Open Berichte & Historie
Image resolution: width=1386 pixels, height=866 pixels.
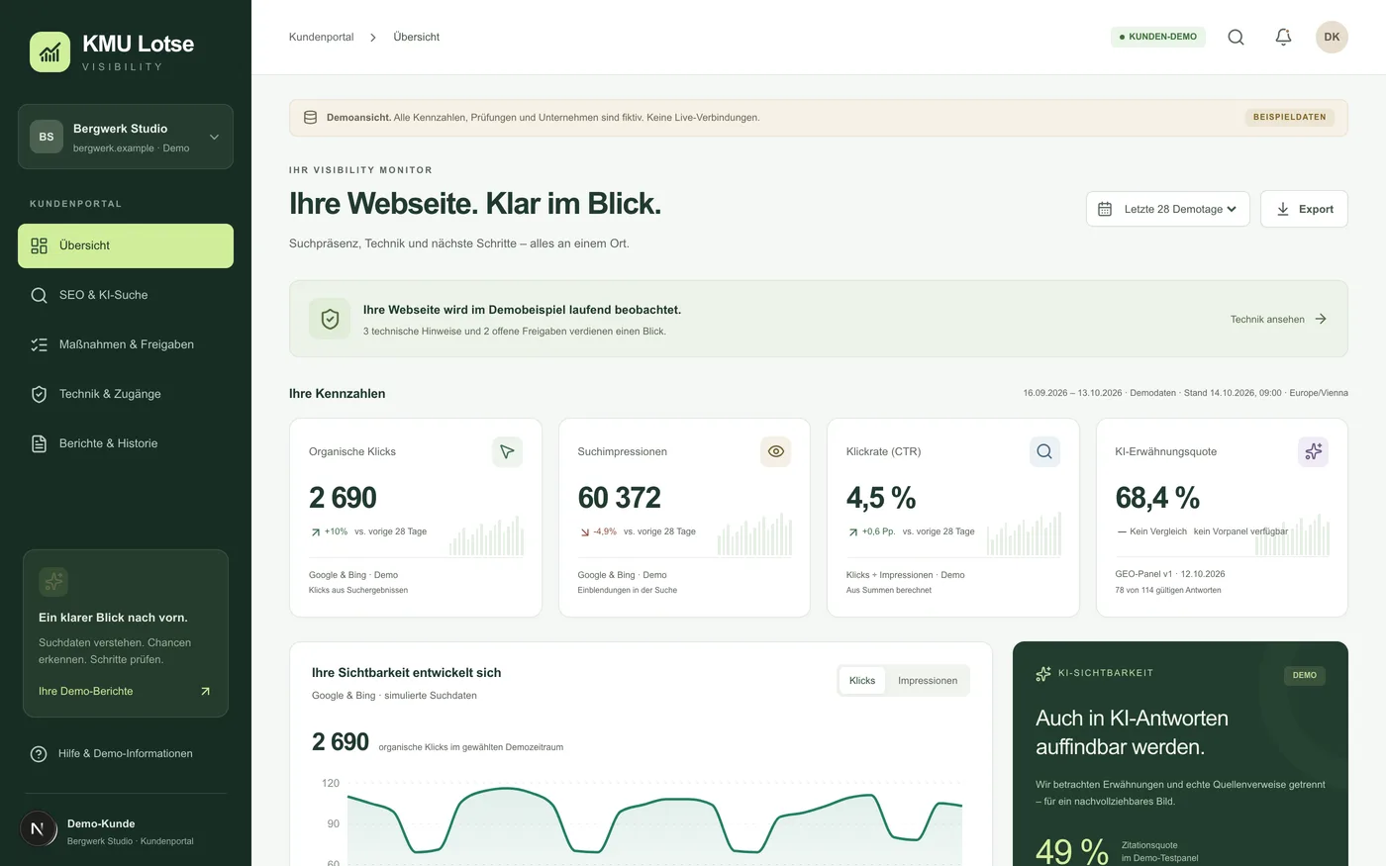coord(126,443)
